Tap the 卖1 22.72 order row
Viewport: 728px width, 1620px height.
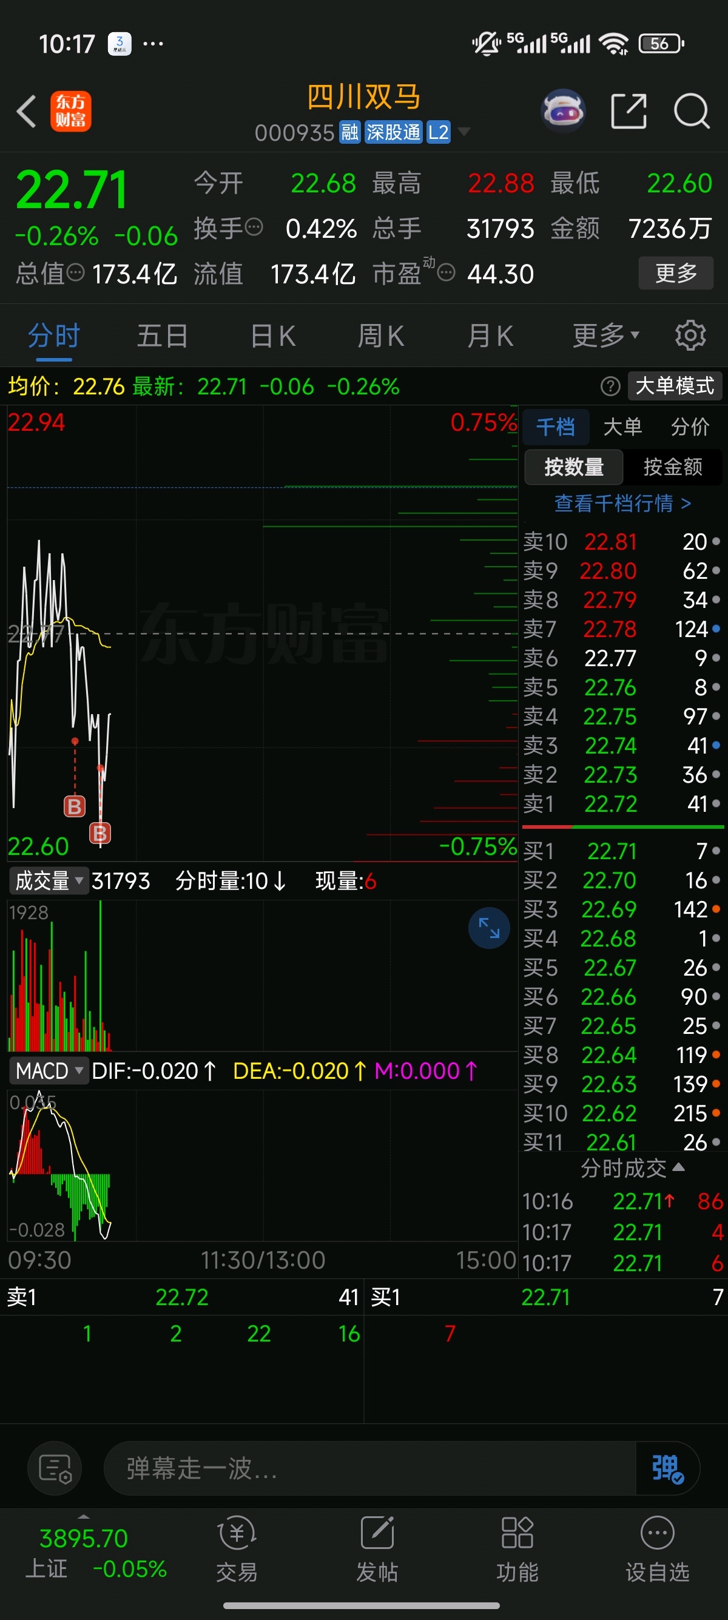[x=622, y=803]
